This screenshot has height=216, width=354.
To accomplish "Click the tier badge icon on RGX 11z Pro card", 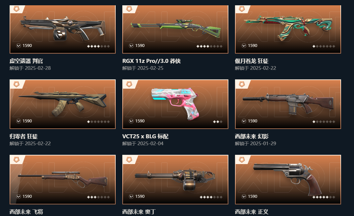I will click(x=129, y=9).
